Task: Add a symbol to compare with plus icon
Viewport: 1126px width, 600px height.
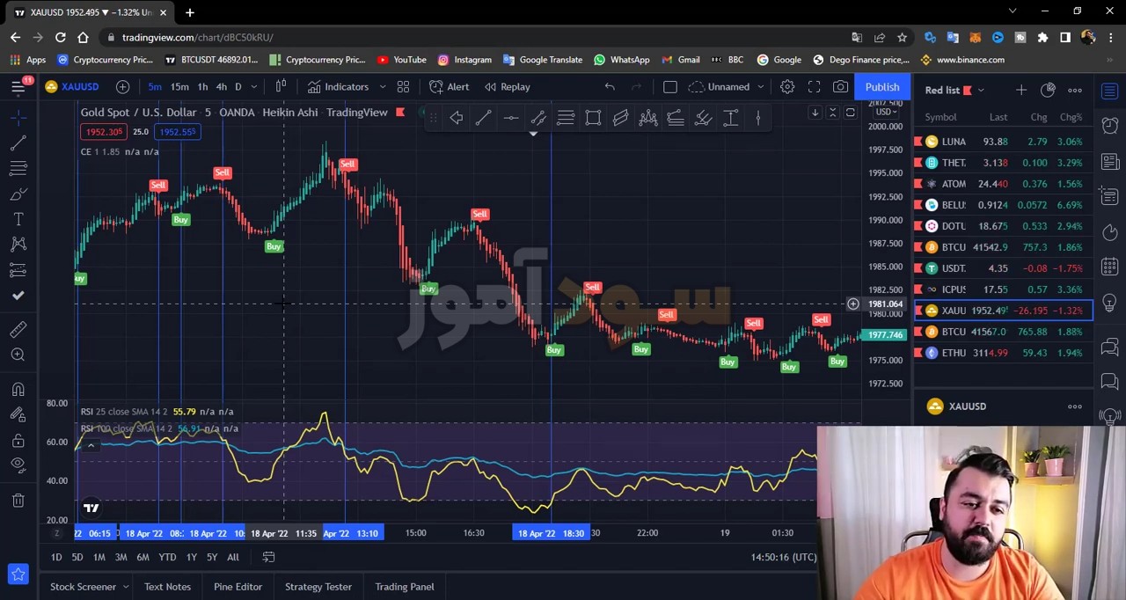Action: [x=122, y=86]
